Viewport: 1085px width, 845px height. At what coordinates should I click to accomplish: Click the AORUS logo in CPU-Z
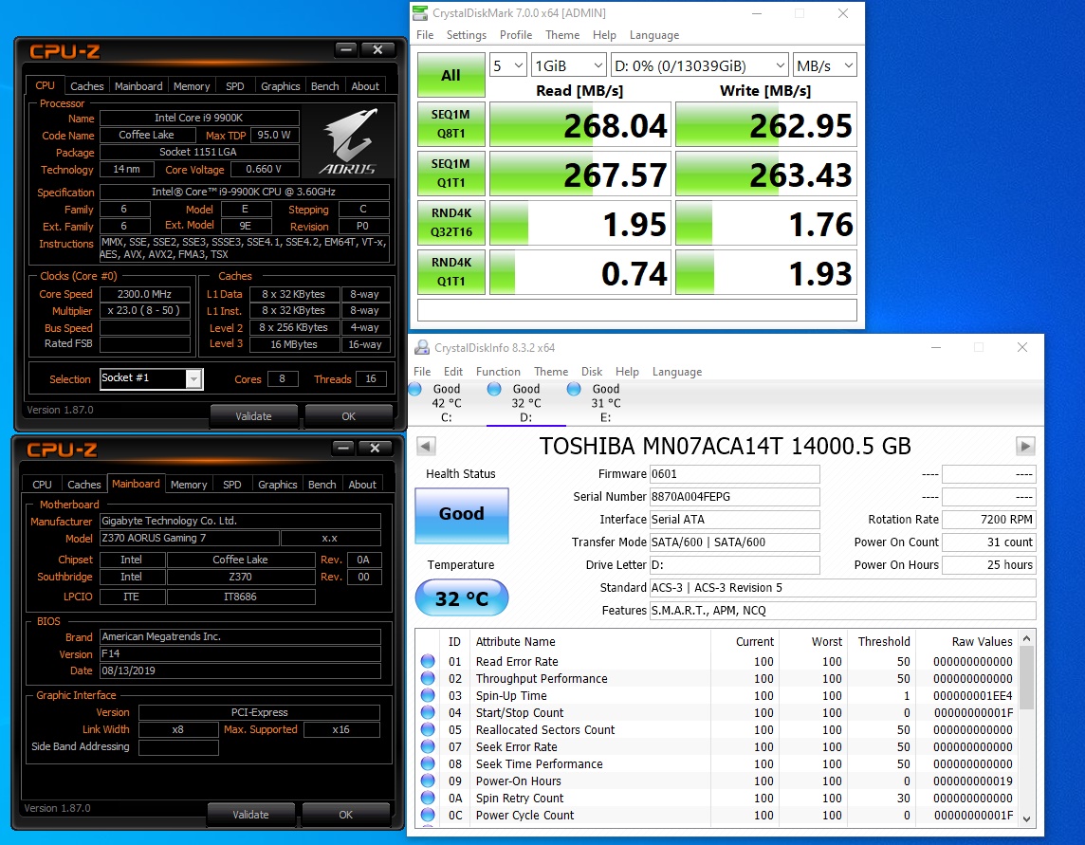pyautogui.click(x=348, y=143)
